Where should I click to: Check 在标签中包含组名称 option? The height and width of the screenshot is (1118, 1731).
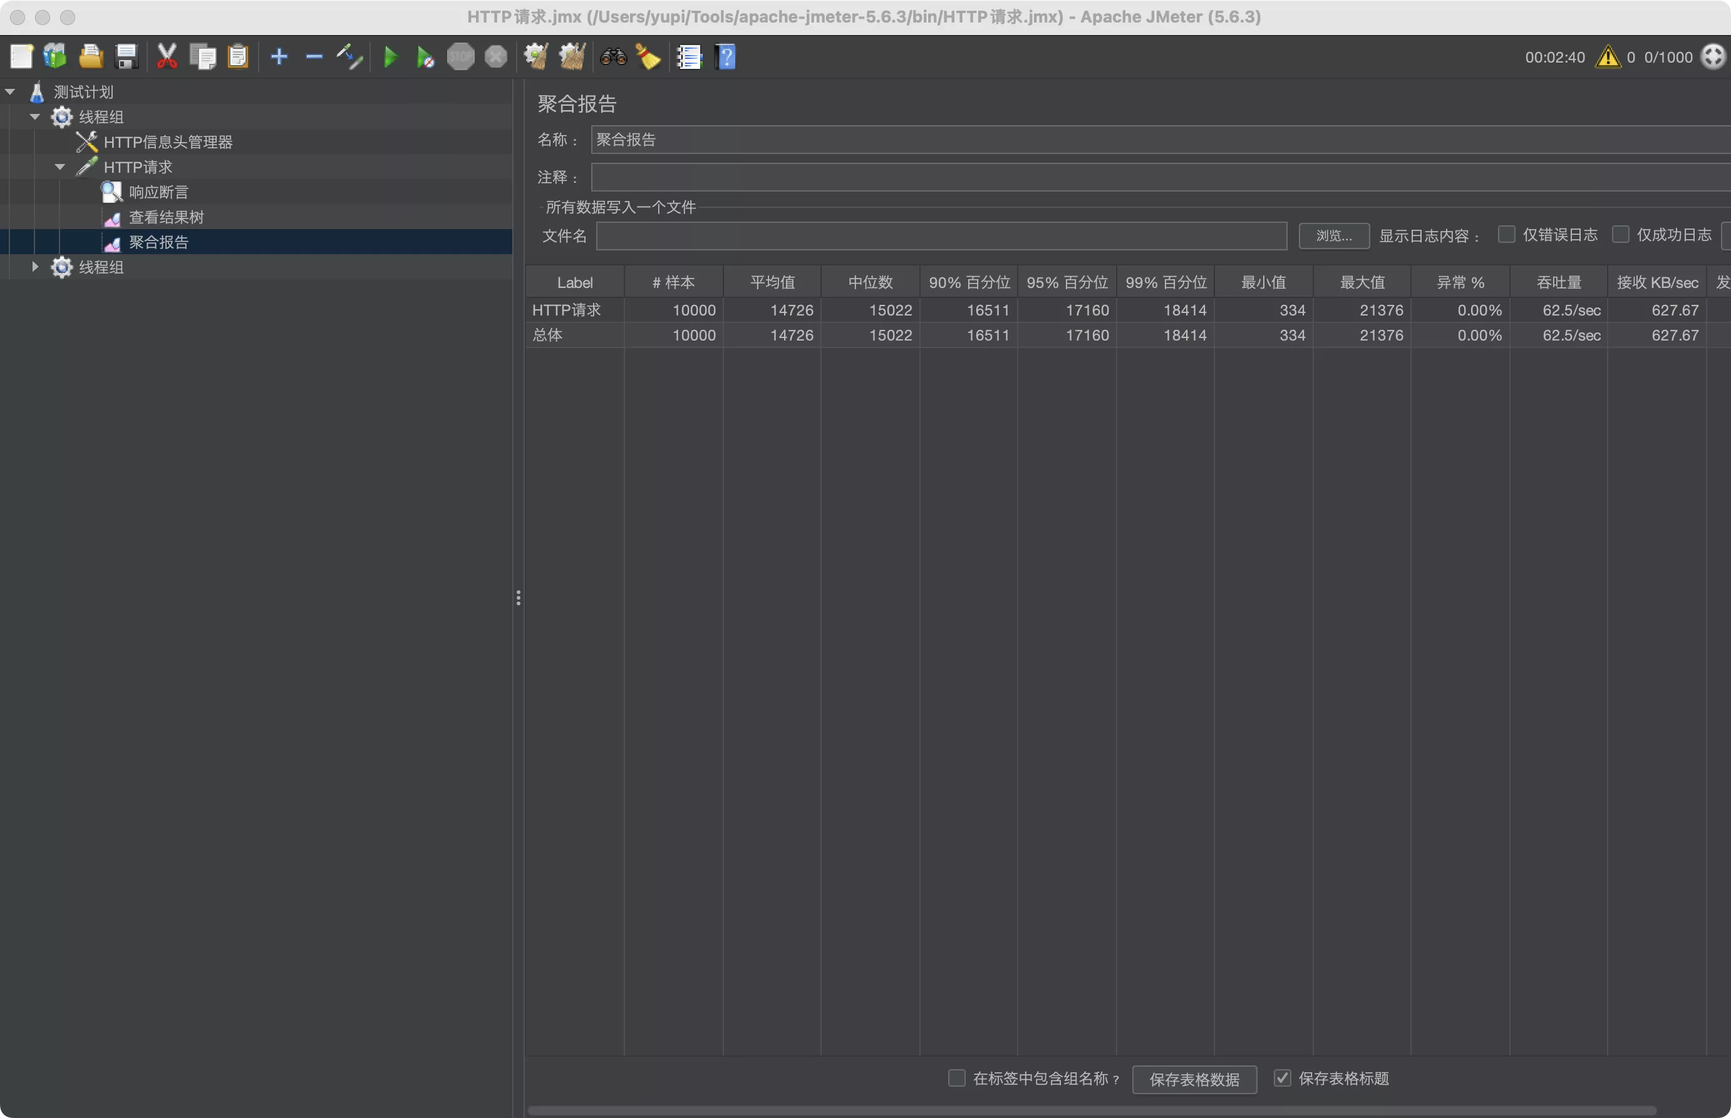pyautogui.click(x=957, y=1078)
